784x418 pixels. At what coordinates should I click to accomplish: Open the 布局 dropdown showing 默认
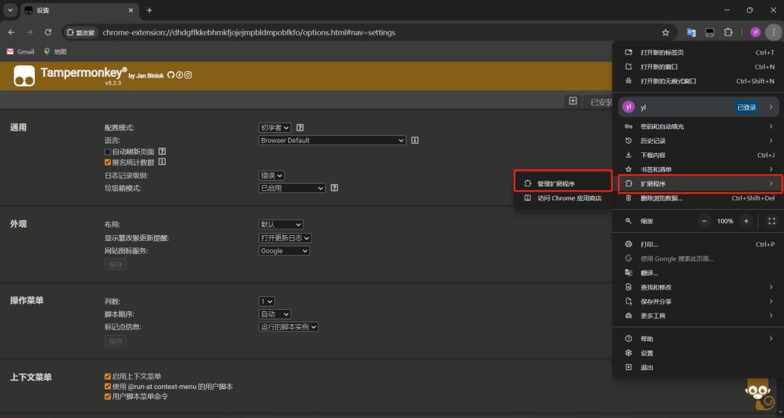pos(280,224)
